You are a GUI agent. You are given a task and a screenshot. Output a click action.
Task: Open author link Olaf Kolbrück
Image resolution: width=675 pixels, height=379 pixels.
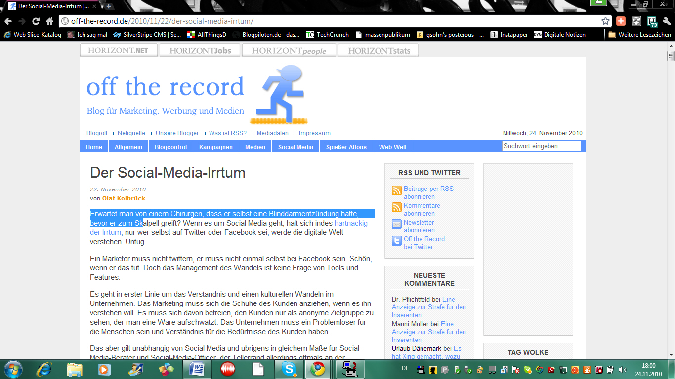point(124,198)
